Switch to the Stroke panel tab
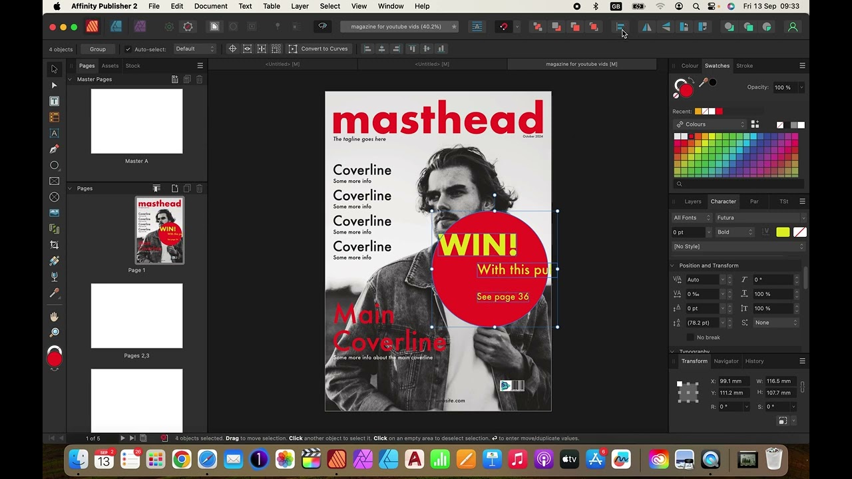852x479 pixels. pos(744,66)
